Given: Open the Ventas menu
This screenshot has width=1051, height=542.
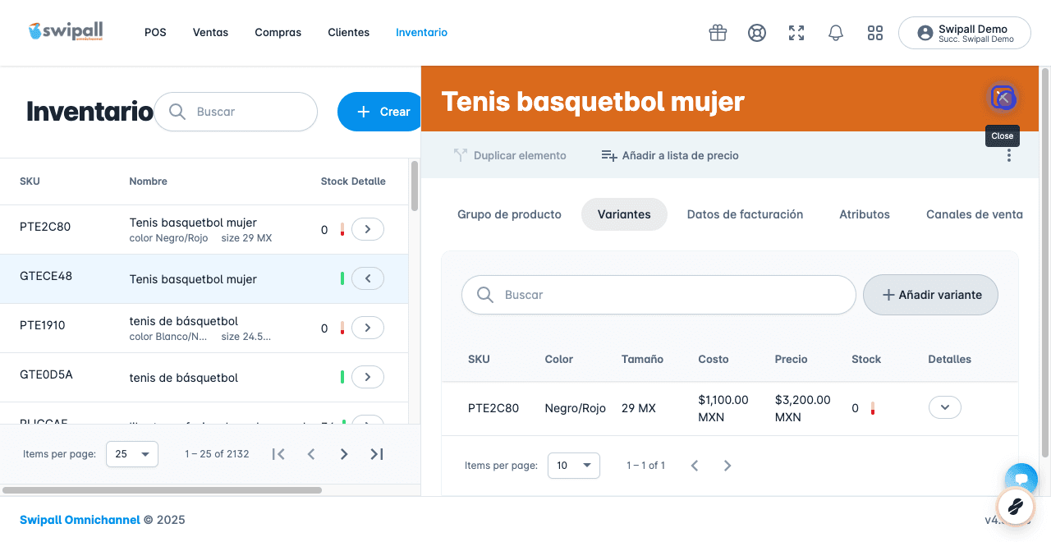Looking at the screenshot, I should 210,33.
